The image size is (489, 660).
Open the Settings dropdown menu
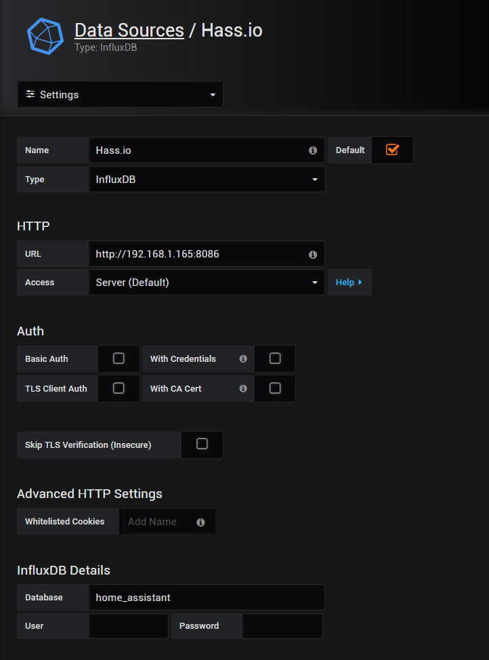click(120, 94)
